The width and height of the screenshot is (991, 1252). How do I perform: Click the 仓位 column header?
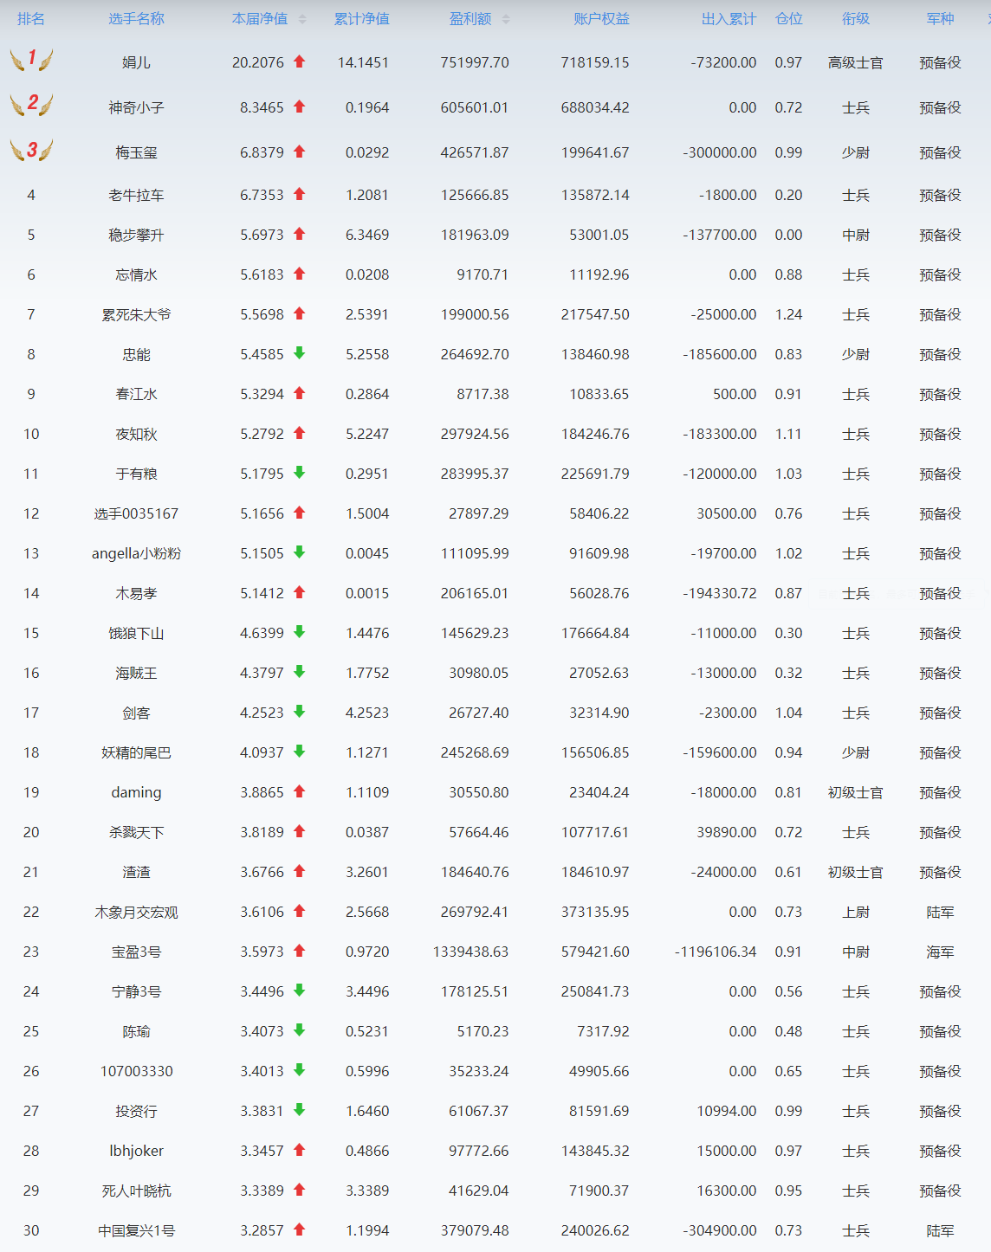pos(788,19)
